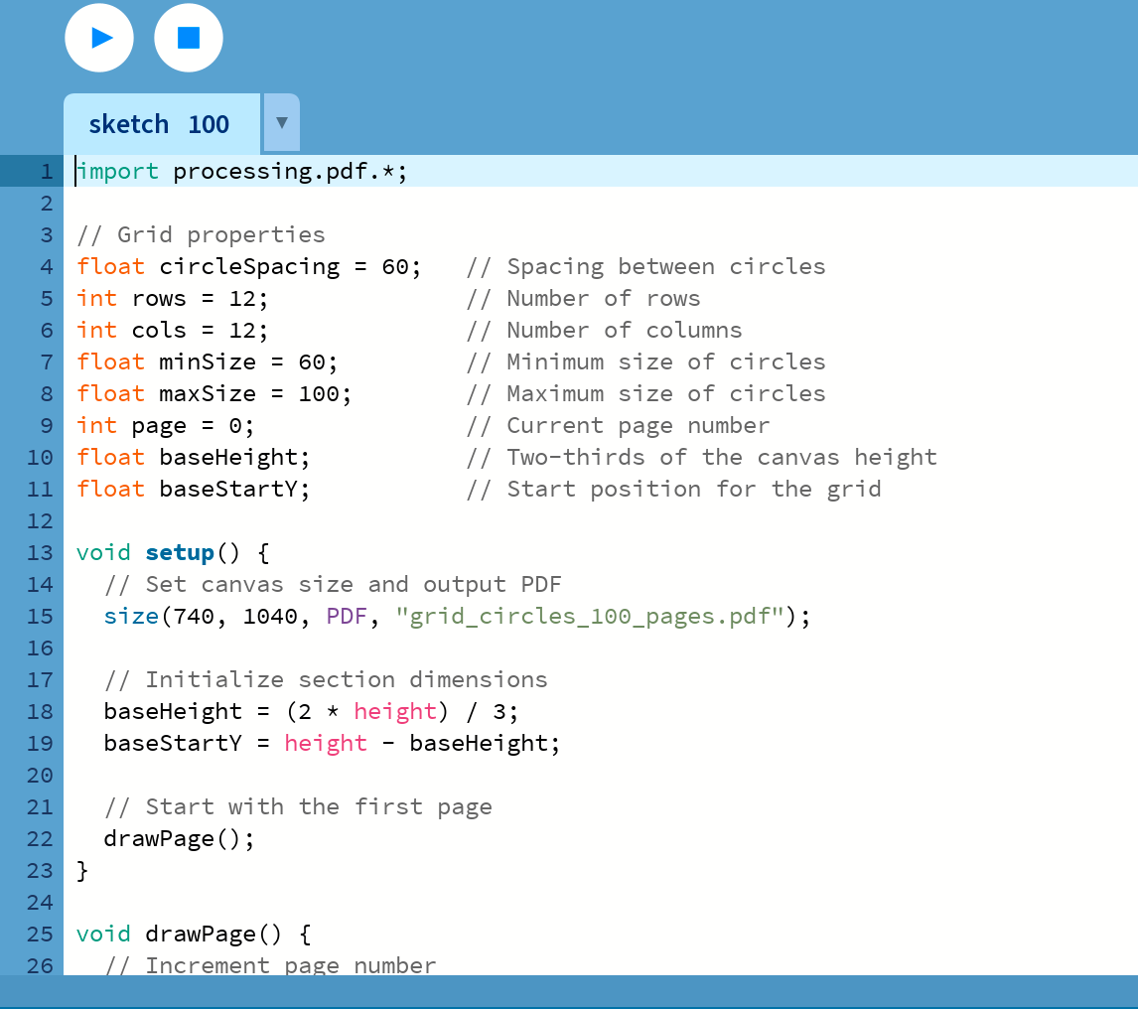Click the '// Number of rows' comment
Screen dimensions: 1138x1009
[584, 299]
